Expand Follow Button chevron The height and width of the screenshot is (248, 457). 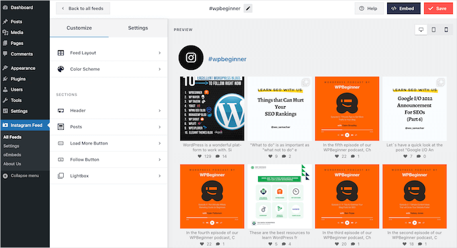tap(159, 160)
